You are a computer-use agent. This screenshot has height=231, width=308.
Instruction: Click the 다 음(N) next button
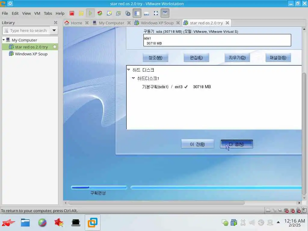point(237,144)
